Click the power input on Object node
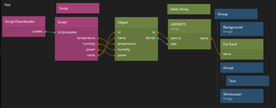 click(x=115, y=55)
